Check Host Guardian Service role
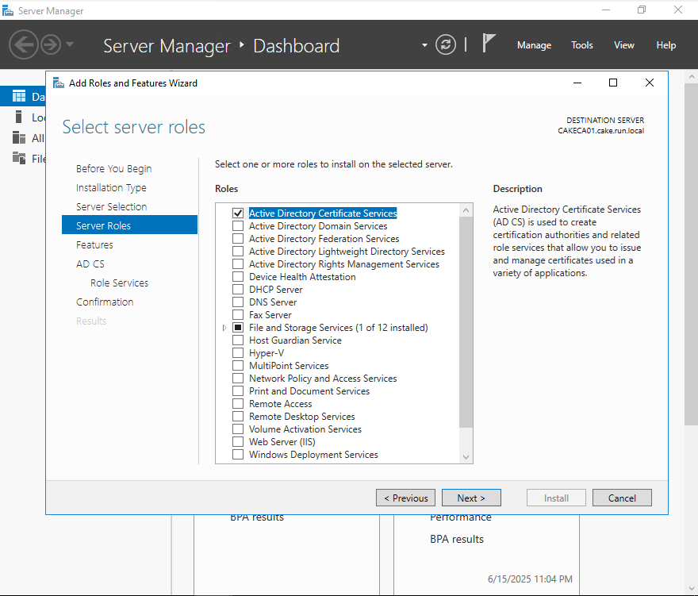The height and width of the screenshot is (596, 698). pos(238,340)
